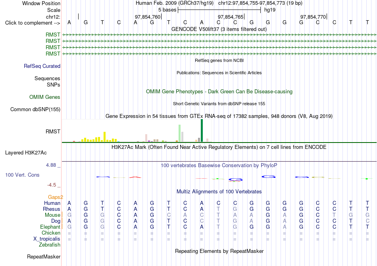The image size is (377, 266).
Task: Click the SNPs track label
Action: click(x=54, y=85)
